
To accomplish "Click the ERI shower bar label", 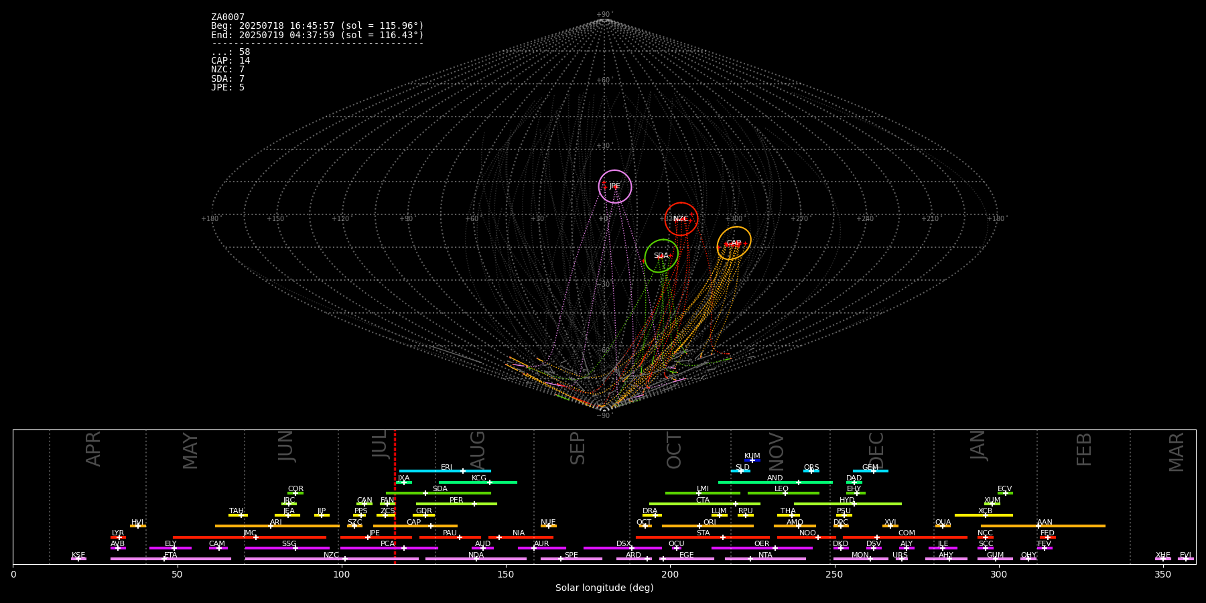I will tap(447, 468).
